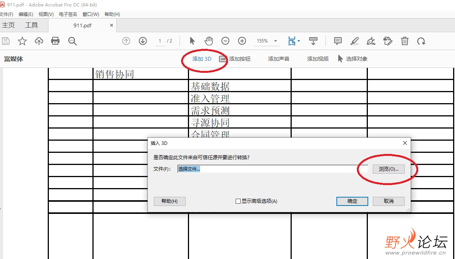Go to the next page arrow
The height and width of the screenshot is (259, 455).
143,41
